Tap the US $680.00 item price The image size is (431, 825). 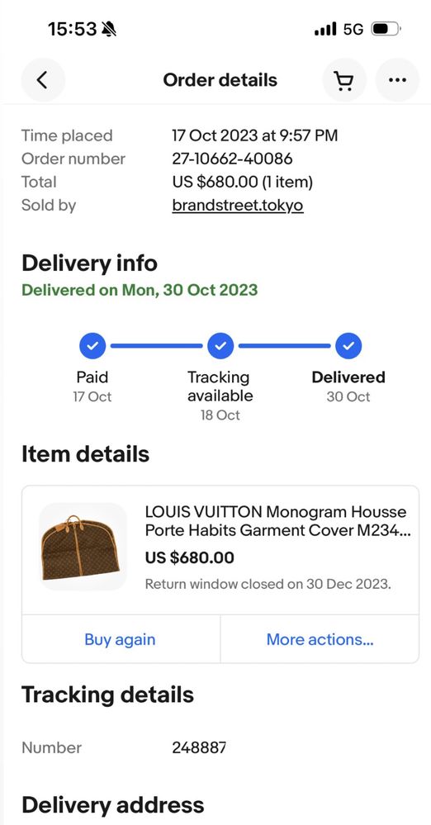coord(189,557)
